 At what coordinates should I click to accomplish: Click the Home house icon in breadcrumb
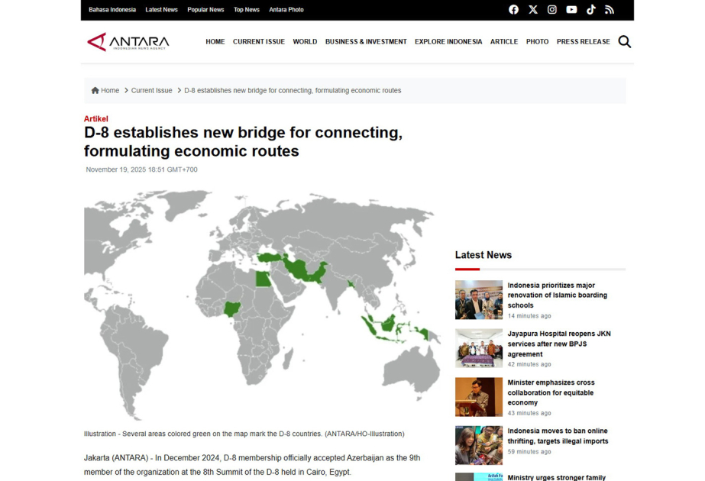(95, 90)
